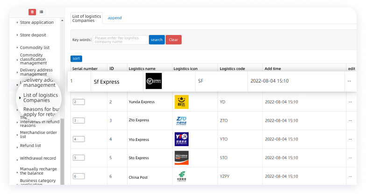Click the ZTO Express logo
The image size is (366, 196).
pyautogui.click(x=182, y=120)
